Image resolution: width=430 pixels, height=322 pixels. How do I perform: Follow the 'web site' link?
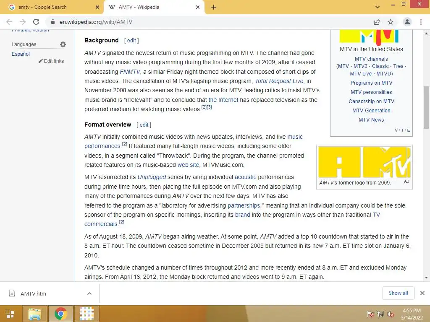click(x=188, y=165)
